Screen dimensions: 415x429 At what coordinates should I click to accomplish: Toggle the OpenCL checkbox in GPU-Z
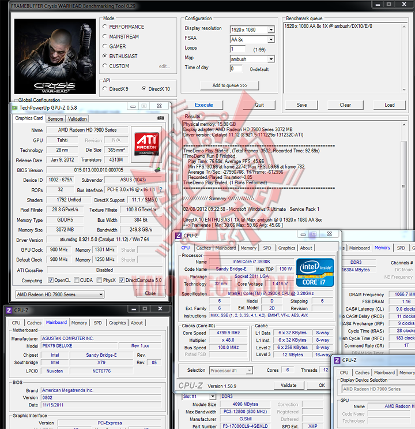click(x=51, y=280)
